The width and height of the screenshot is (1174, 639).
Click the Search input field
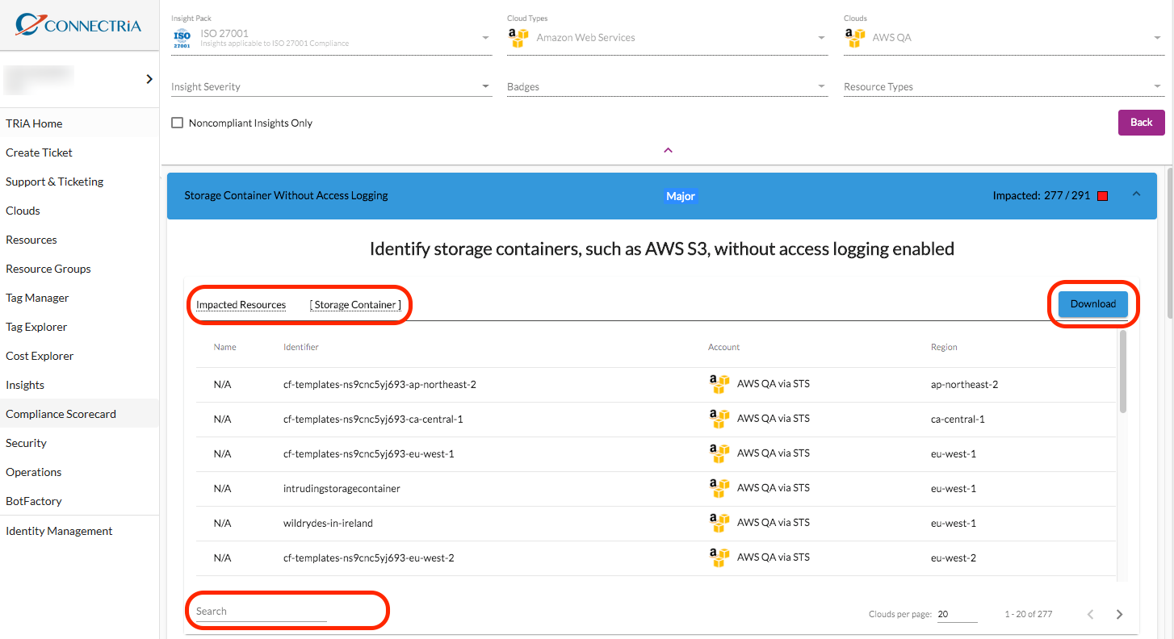pyautogui.click(x=261, y=612)
